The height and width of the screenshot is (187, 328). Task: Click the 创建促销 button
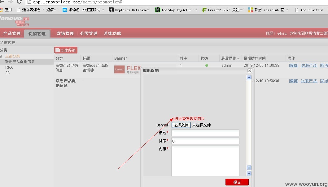tap(66, 50)
